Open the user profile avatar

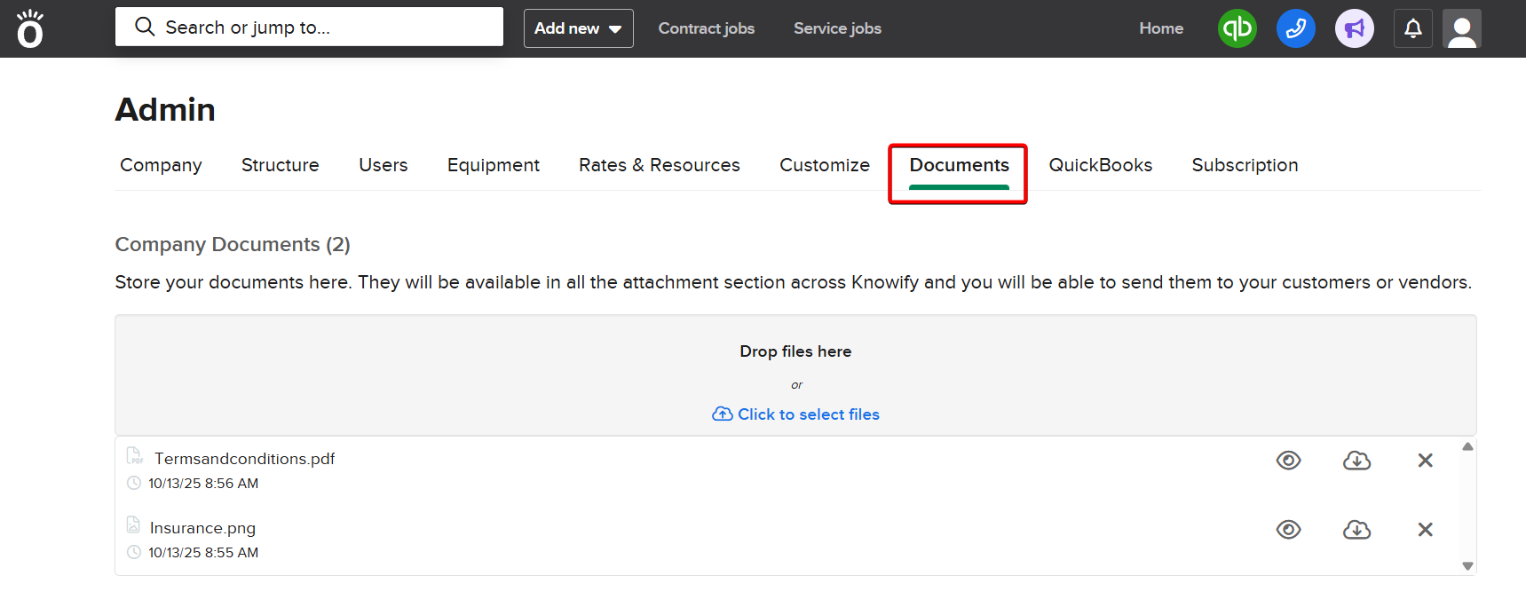coord(1461,28)
